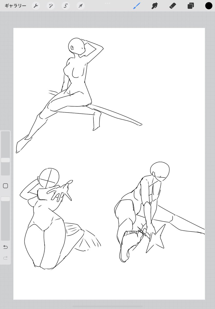Open the Actions wrench menu

click(36, 6)
